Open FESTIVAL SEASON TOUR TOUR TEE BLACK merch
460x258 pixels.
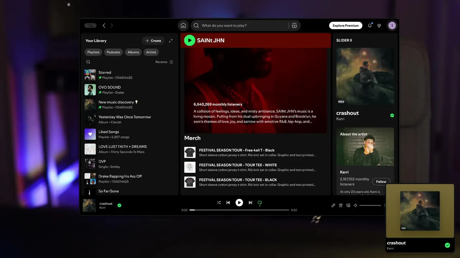pyautogui.click(x=255, y=182)
